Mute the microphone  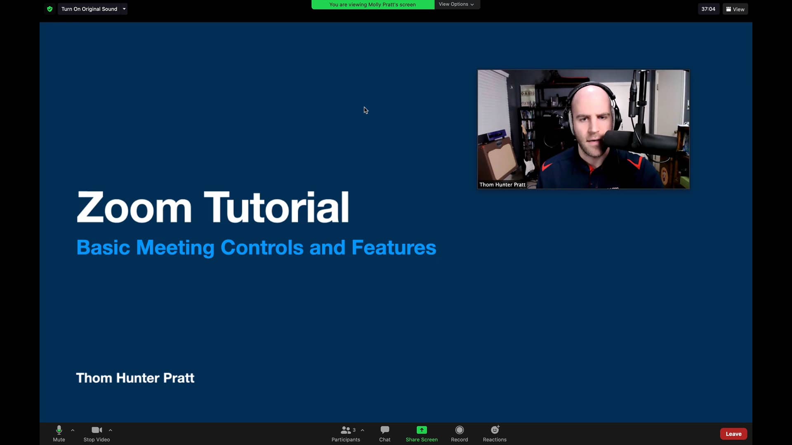tap(59, 433)
